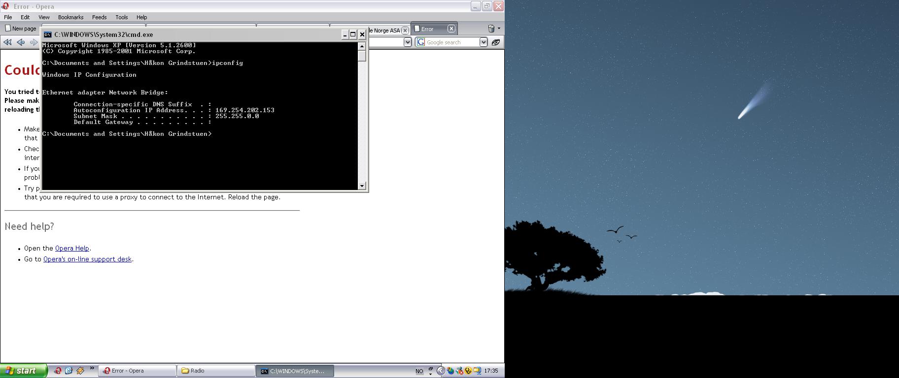The image size is (899, 378).
Task: Open the View menu
Action: click(44, 17)
